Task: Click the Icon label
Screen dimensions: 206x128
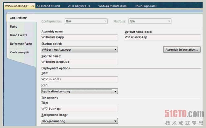Action: [45, 85]
